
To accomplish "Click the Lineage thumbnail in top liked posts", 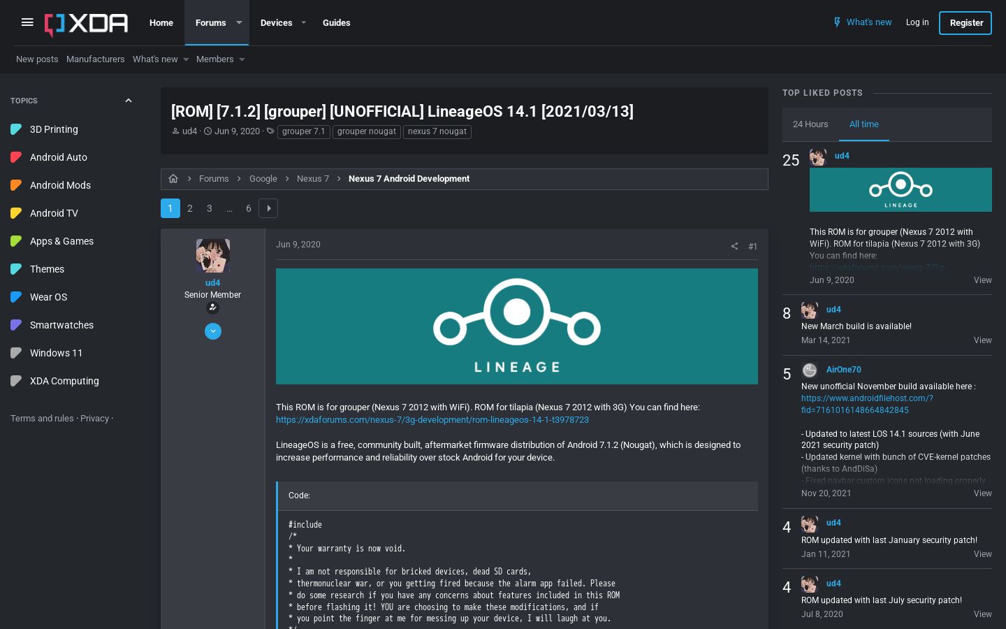I will [901, 189].
